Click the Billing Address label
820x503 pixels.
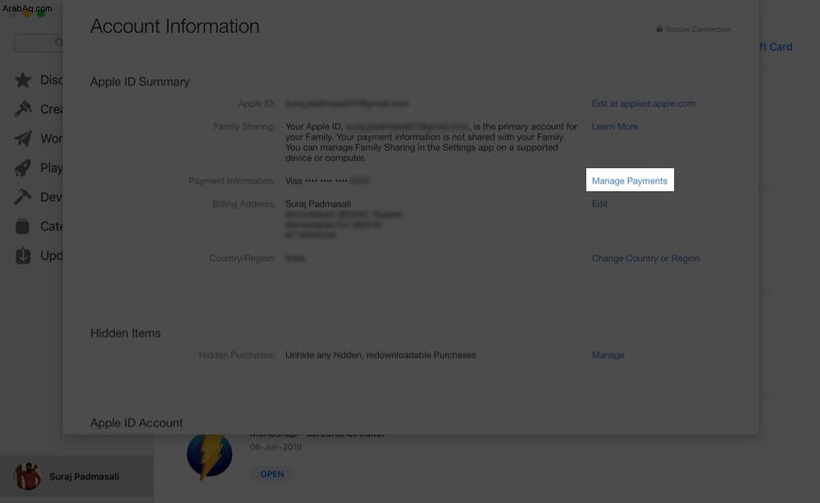244,203
